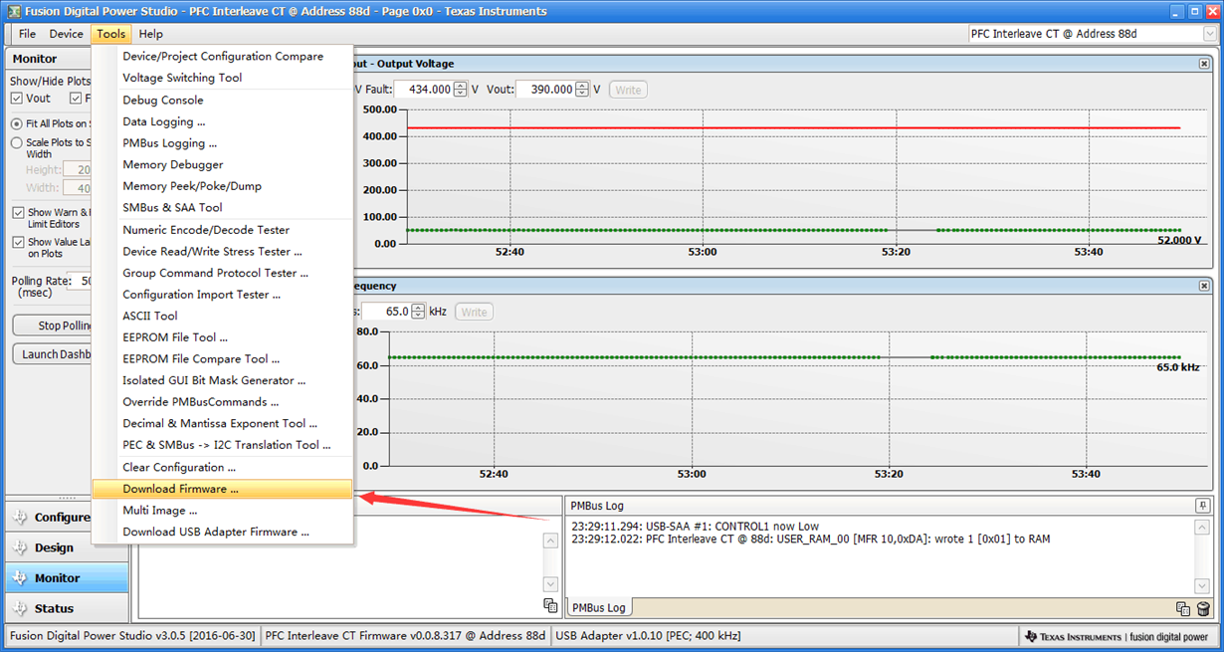Open the Device menu

click(67, 34)
